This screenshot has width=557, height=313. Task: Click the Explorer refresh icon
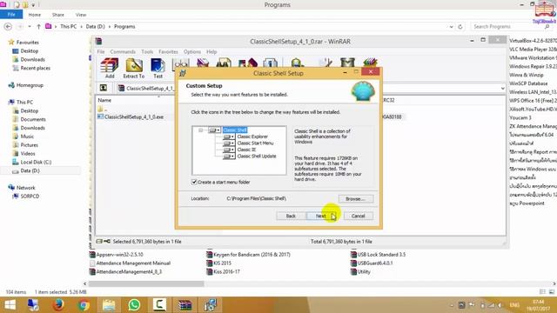pyautogui.click(x=460, y=27)
